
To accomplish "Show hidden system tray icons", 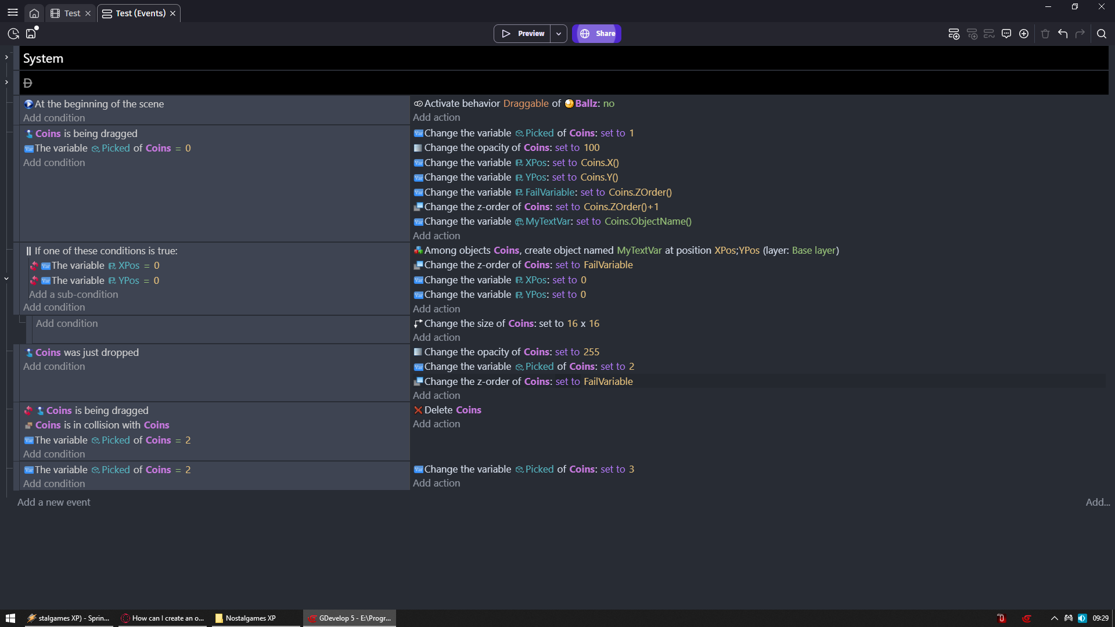I will 1054,618.
